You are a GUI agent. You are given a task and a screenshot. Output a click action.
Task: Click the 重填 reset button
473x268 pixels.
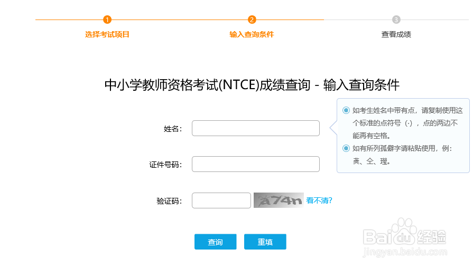pos(265,242)
